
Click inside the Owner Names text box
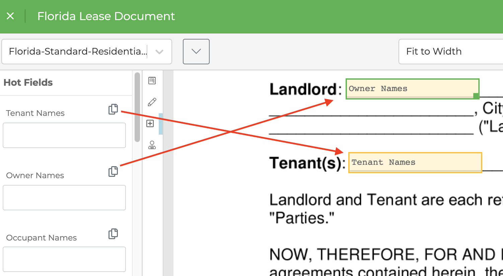(64, 198)
